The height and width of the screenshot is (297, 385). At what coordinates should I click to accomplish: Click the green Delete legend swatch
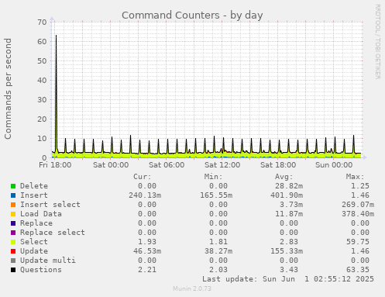[x=13, y=186]
